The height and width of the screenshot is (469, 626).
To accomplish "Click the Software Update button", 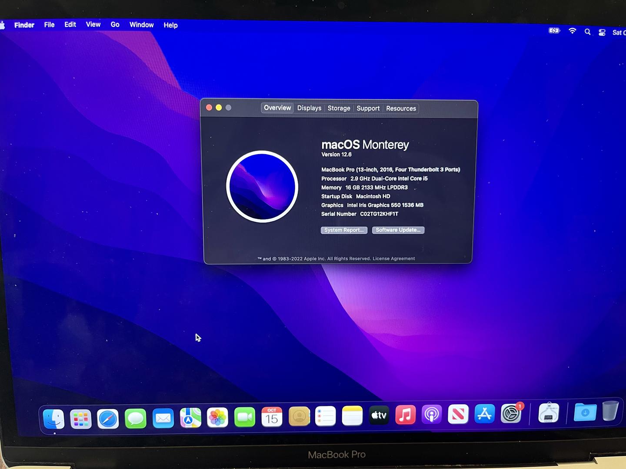I will (x=398, y=230).
